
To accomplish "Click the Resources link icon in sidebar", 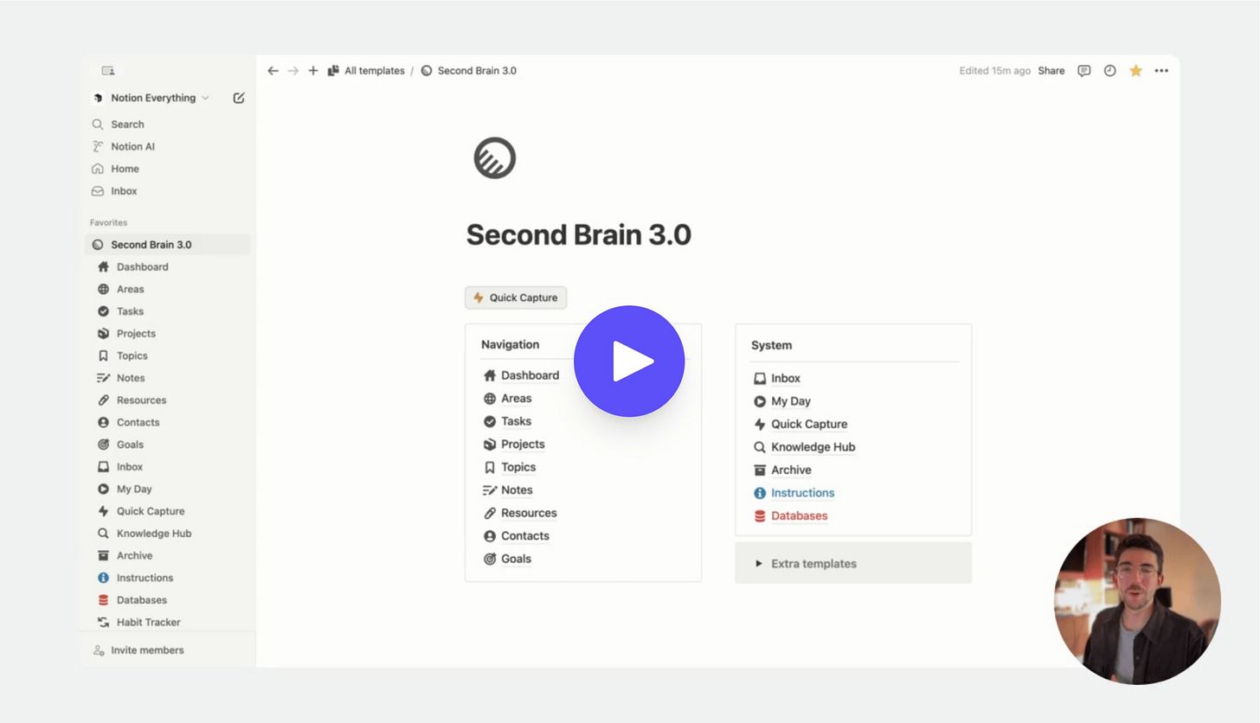I will tap(103, 400).
